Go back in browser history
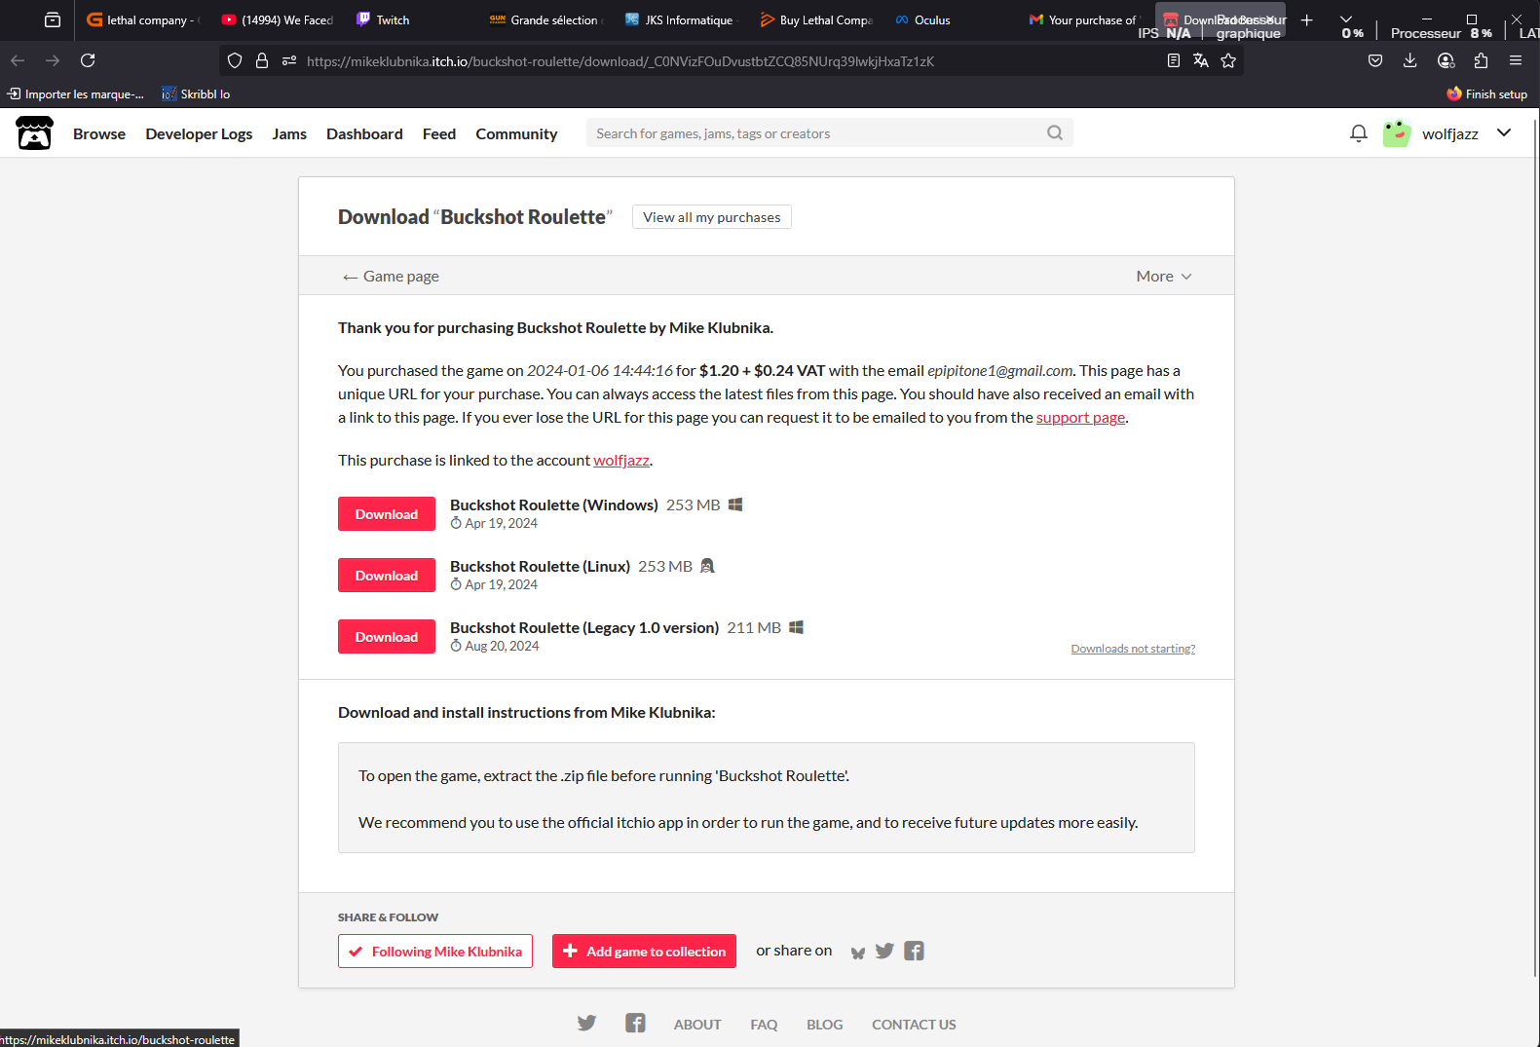Viewport: 1540px width, 1047px height. (x=18, y=60)
